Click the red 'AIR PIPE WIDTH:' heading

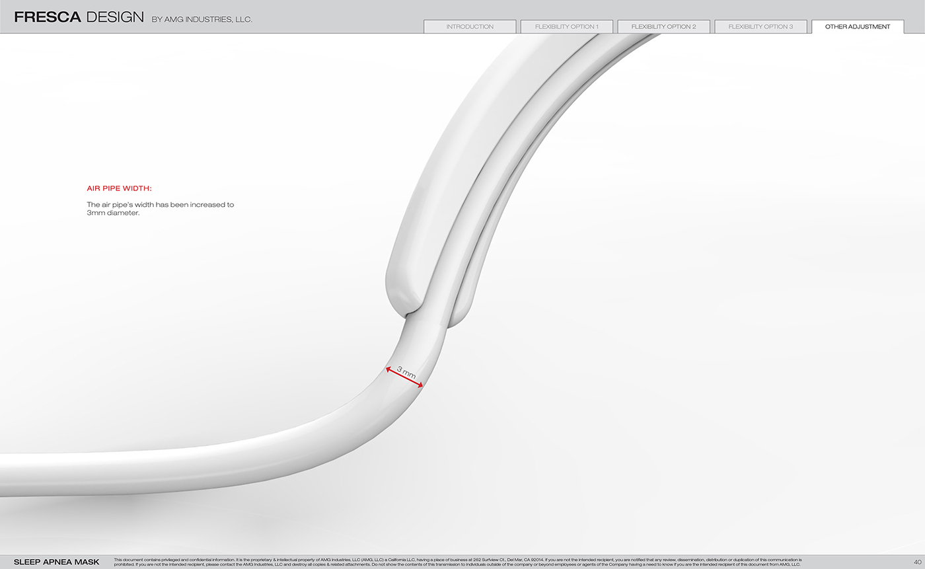[x=120, y=188]
